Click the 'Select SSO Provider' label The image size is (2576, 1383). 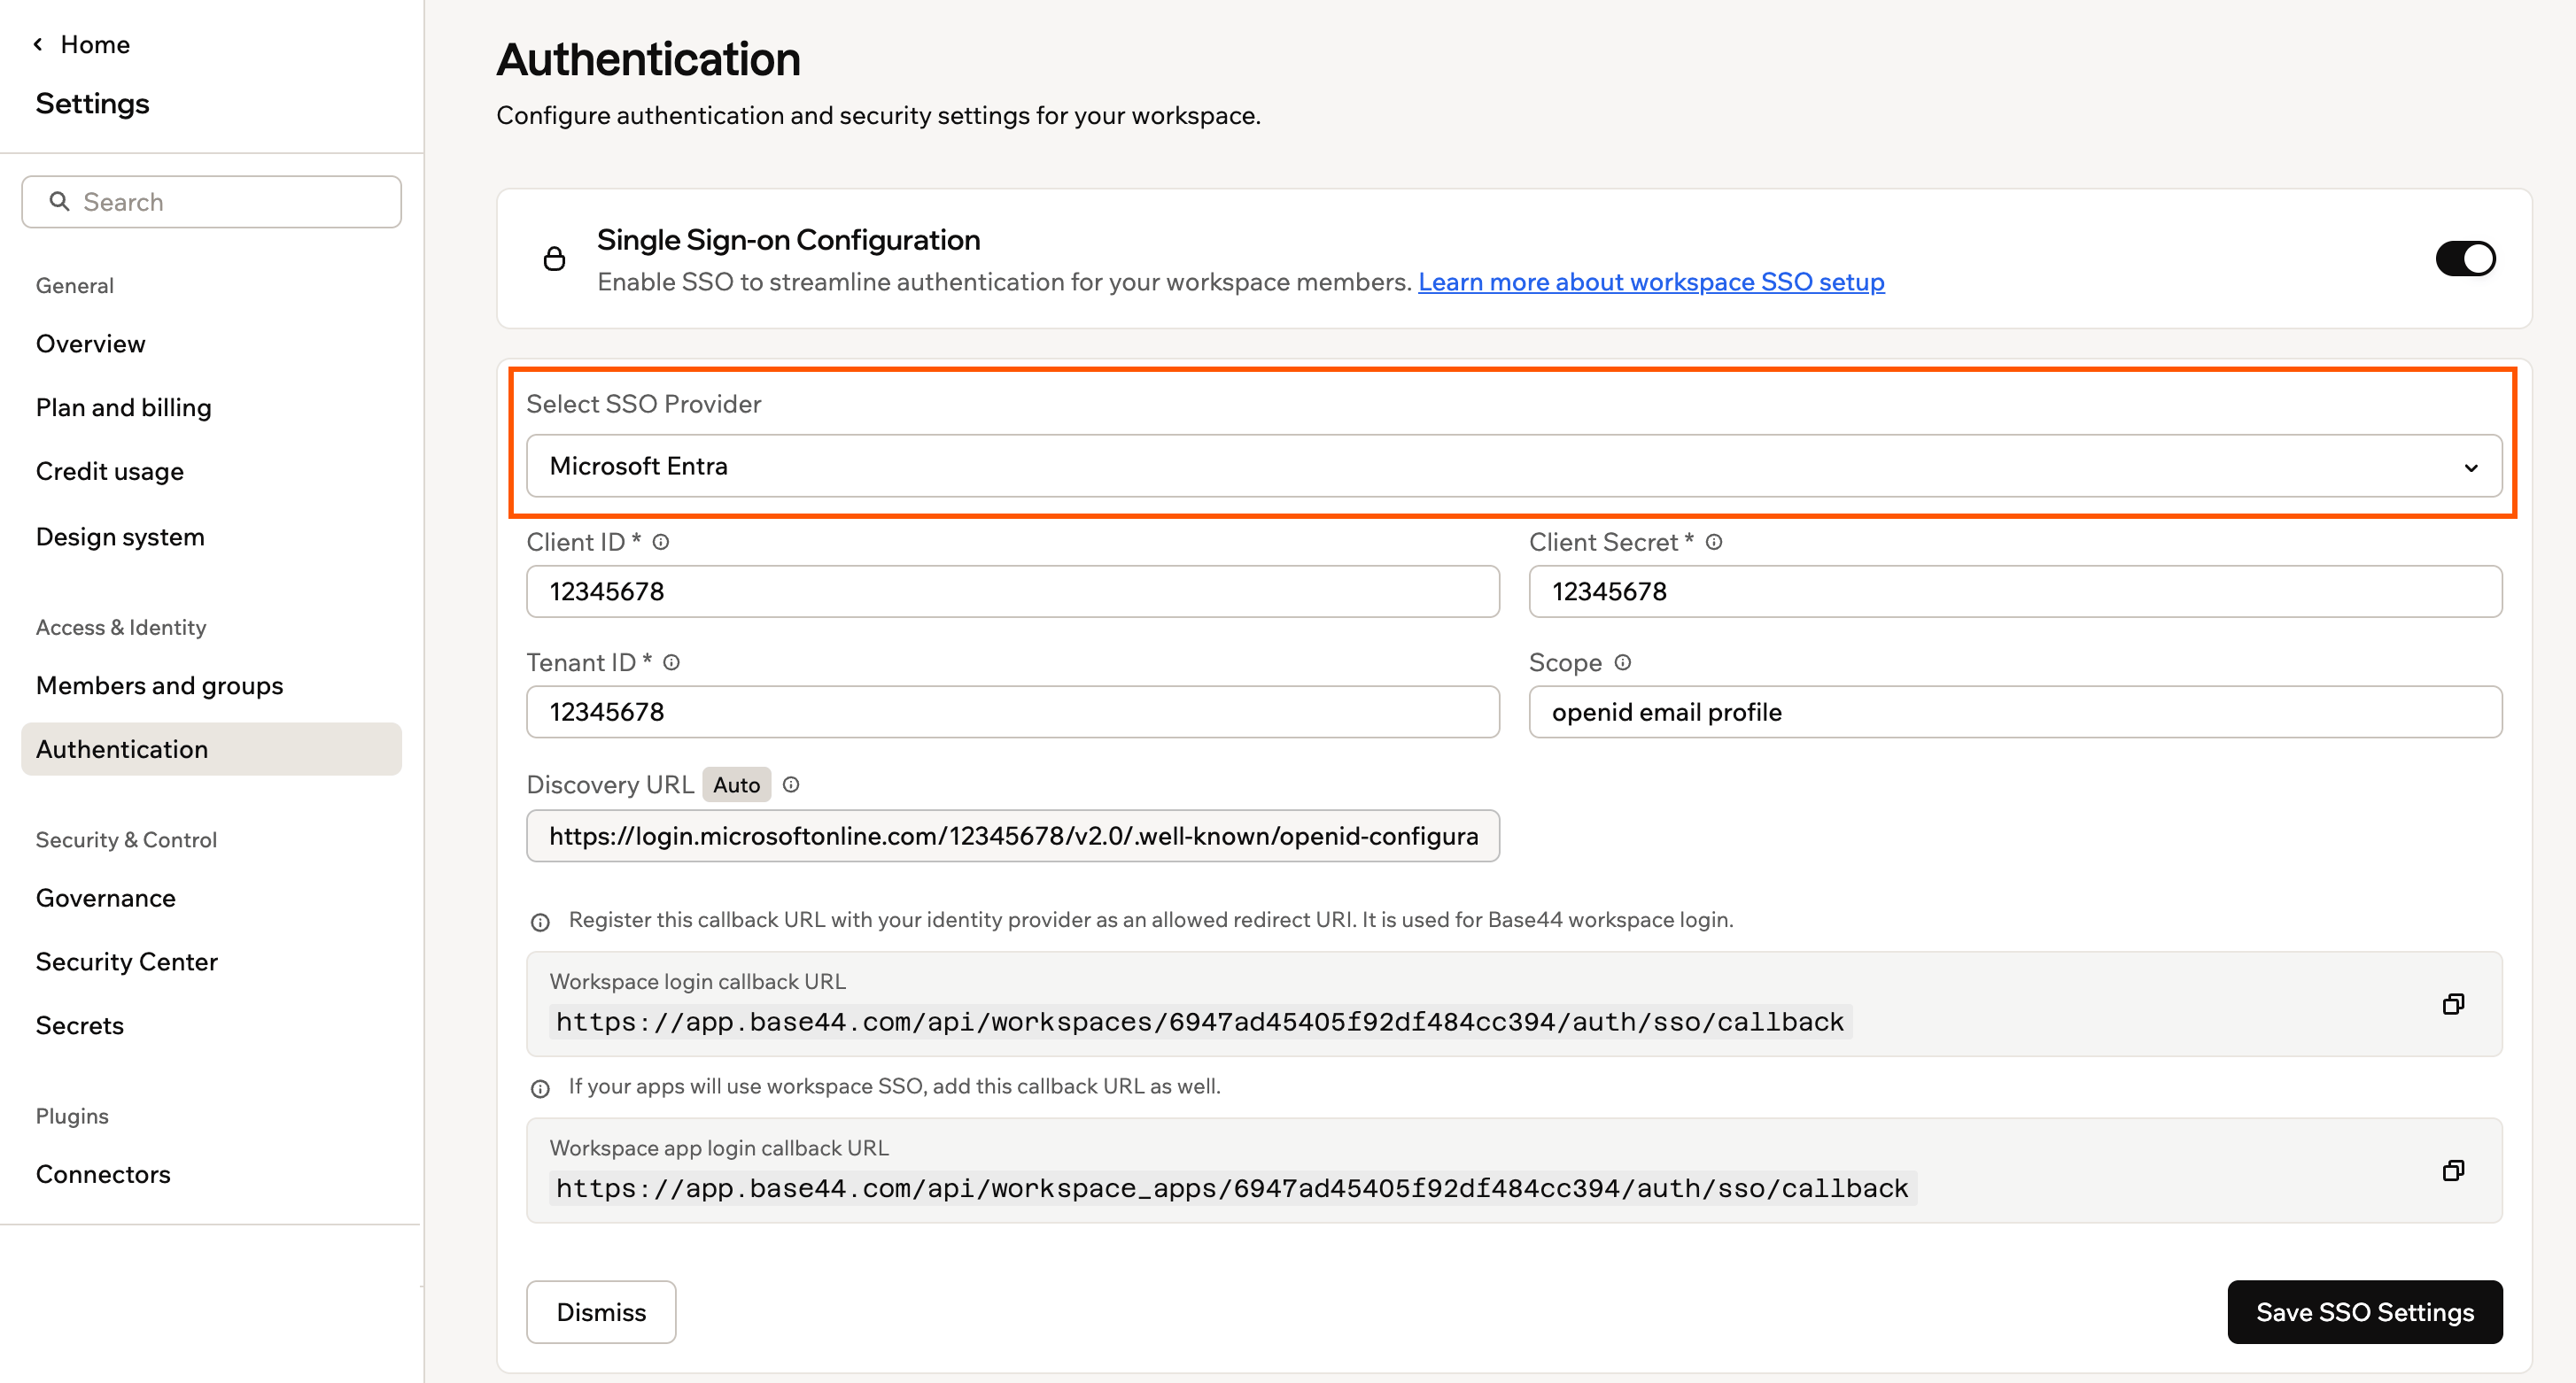pos(644,404)
